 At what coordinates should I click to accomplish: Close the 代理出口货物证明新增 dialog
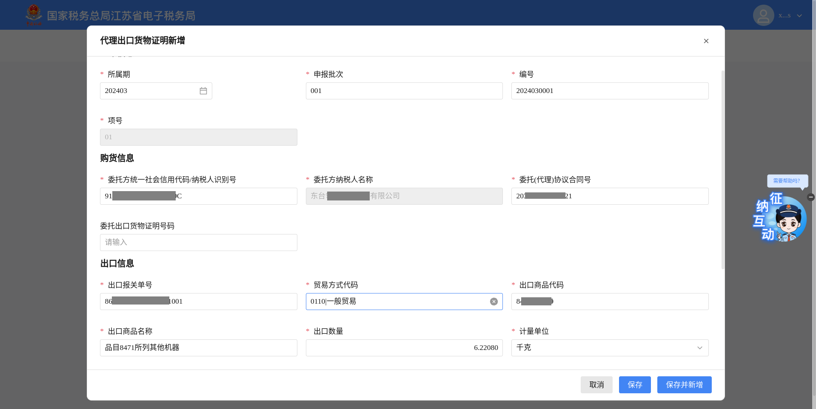coord(706,41)
